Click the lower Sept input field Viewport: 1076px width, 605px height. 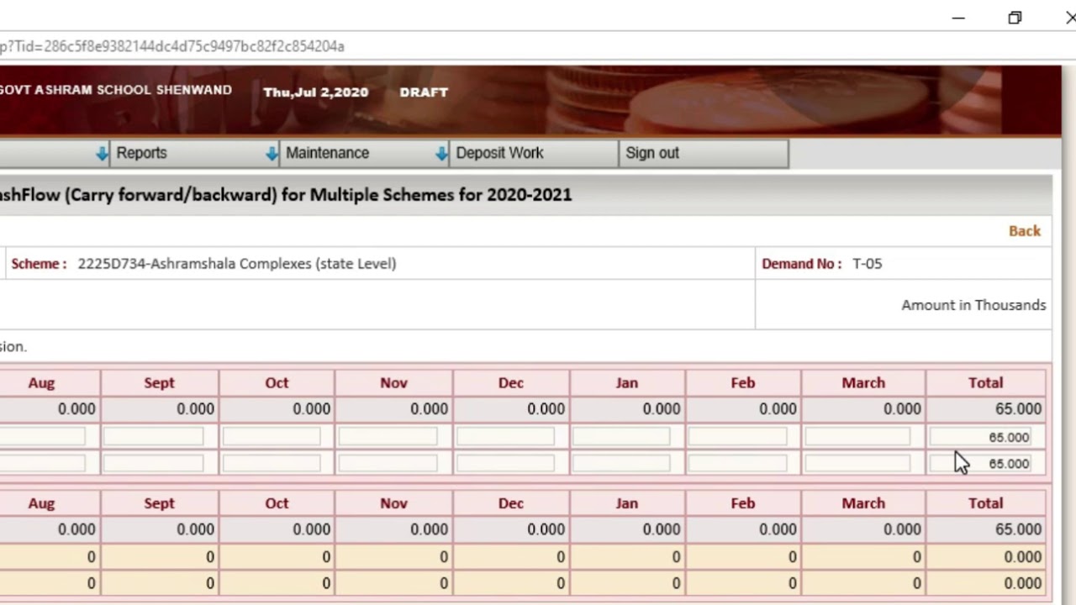coord(153,463)
